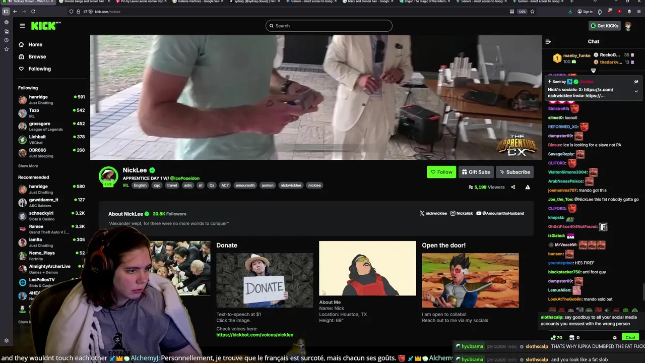Open Tazo IRL channel

(x=51, y=113)
